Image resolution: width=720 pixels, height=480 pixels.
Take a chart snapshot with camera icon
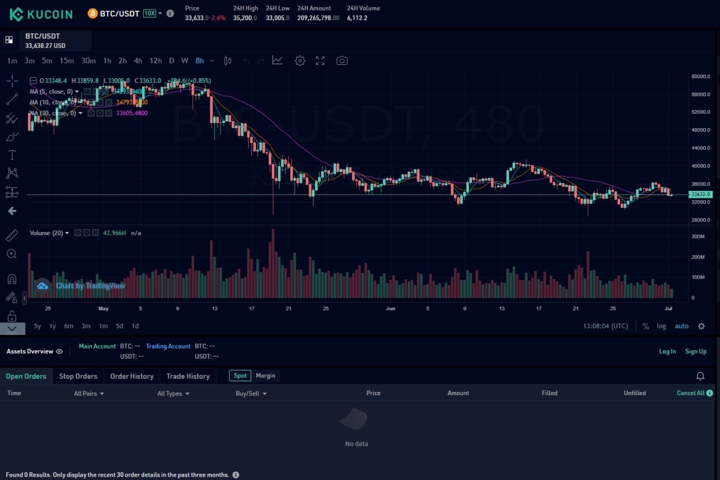(x=342, y=60)
